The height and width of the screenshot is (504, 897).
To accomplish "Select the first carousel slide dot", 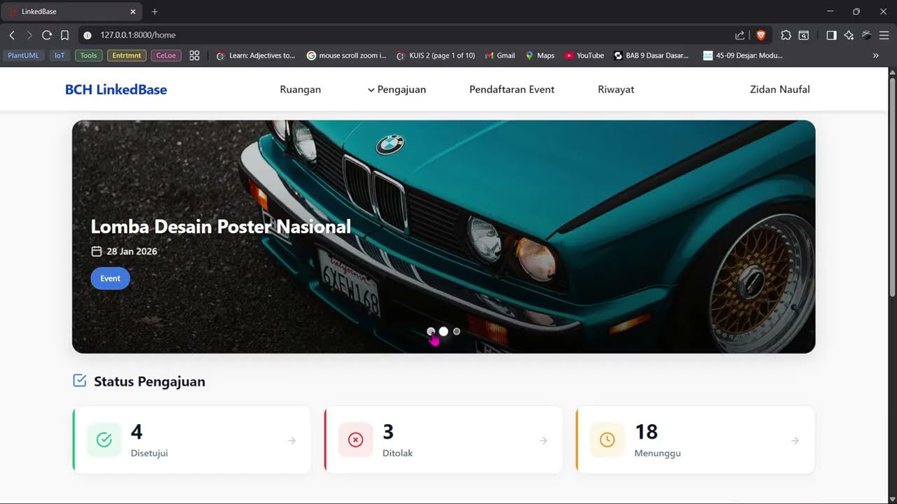I will tap(431, 331).
